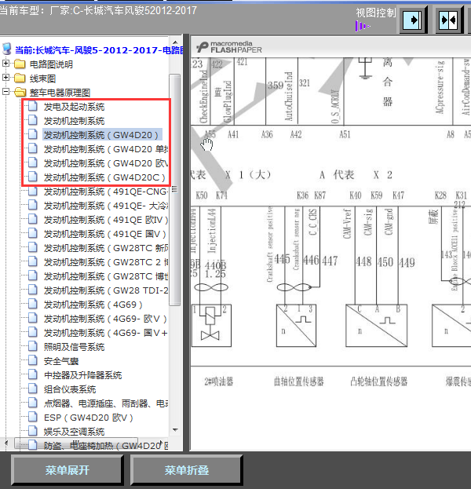Screen dimensions: 471x489
Task: Open 娱乐及空调系统 document
Action: click(75, 432)
